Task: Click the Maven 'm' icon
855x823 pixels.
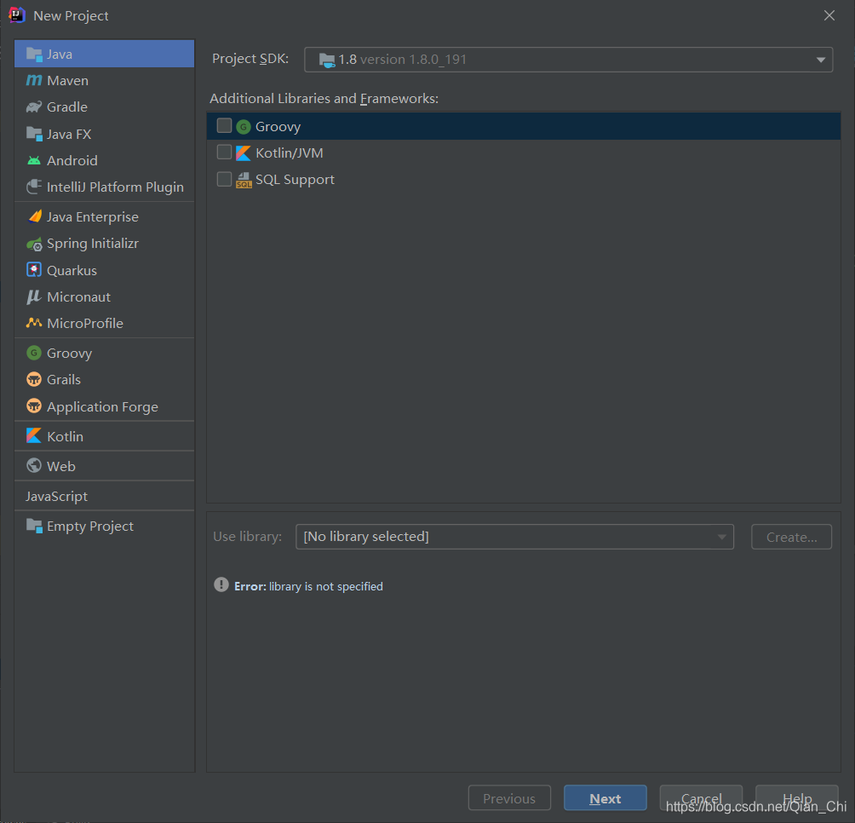Action: click(34, 80)
